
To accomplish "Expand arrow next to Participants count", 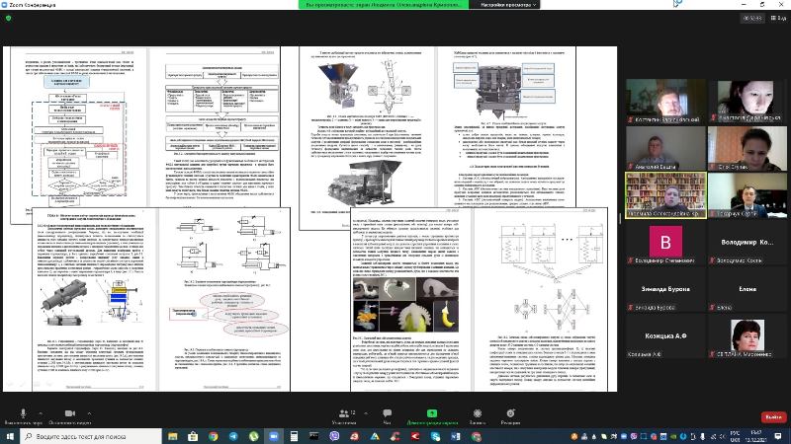I will point(366,413).
